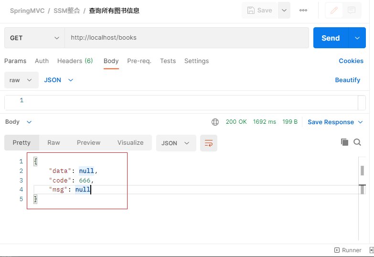This screenshot has height=257, width=374.
Task: Search the response with magnifier icon
Action: click(357, 142)
